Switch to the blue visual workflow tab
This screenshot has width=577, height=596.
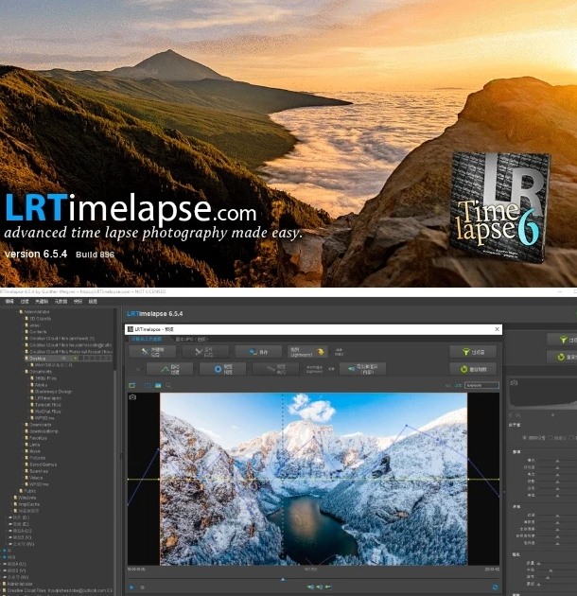tap(147, 339)
